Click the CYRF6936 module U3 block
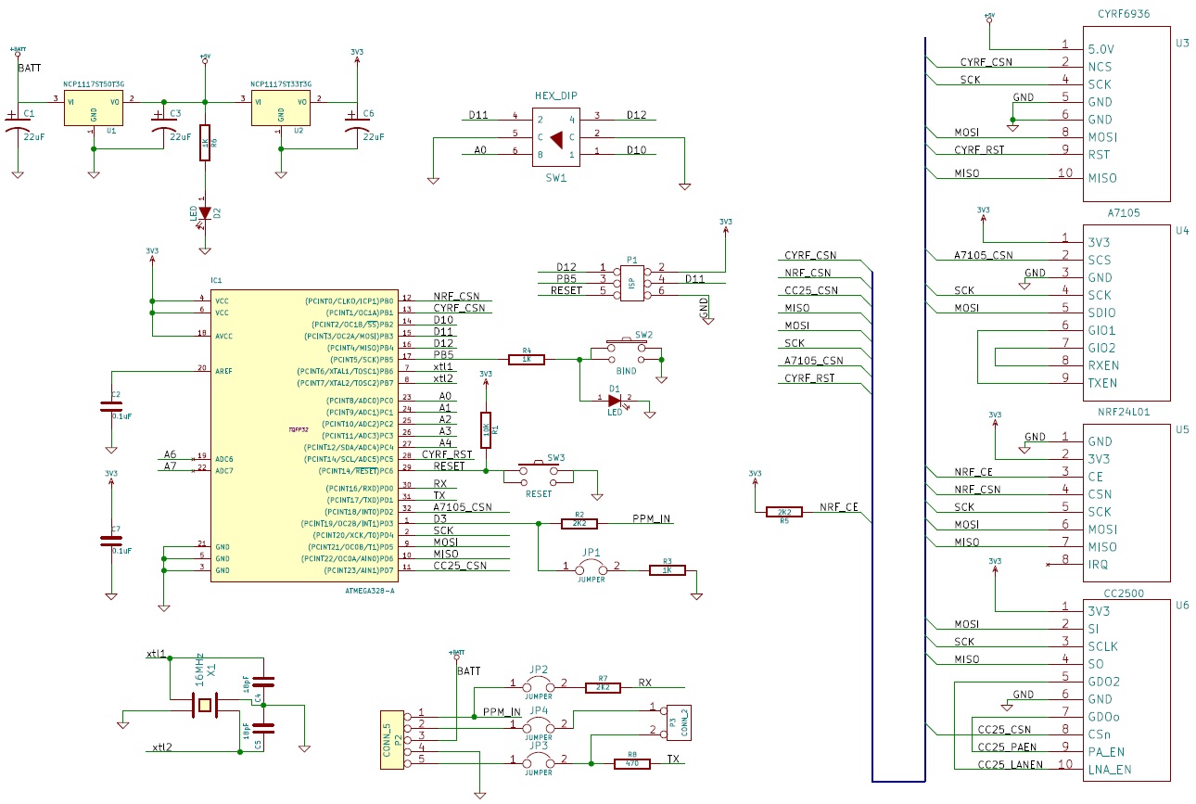This screenshot has width=1196, height=804. pyautogui.click(x=1126, y=113)
